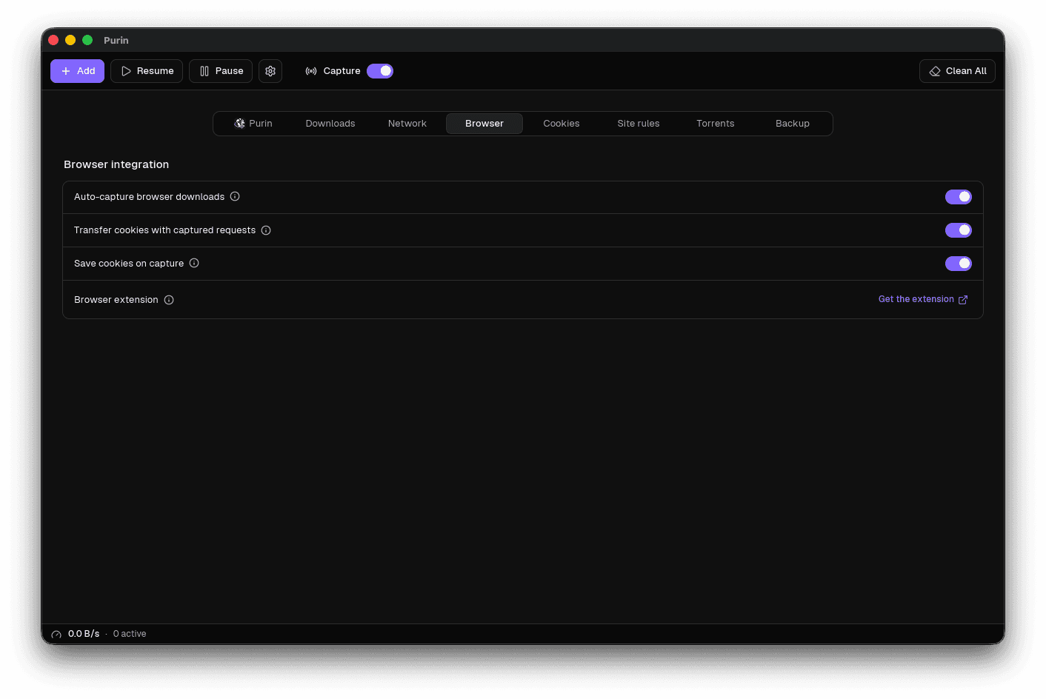1046x699 pixels.
Task: Turn off Save cookies on capture
Action: 959,264
